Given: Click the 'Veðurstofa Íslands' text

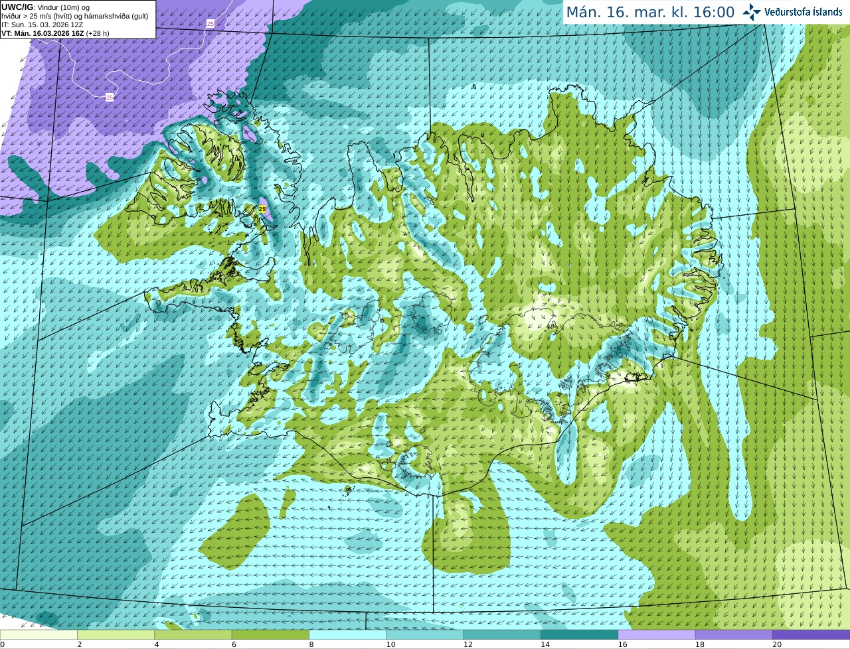Looking at the screenshot, I should point(803,12).
